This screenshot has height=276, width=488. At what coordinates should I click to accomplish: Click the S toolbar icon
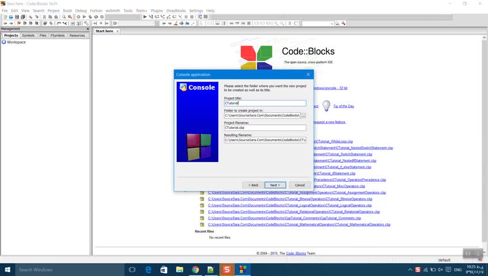click(290, 24)
